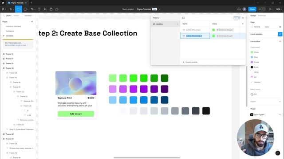Open the zoom level dropdown
The image size is (284, 159).
(x=279, y=9)
